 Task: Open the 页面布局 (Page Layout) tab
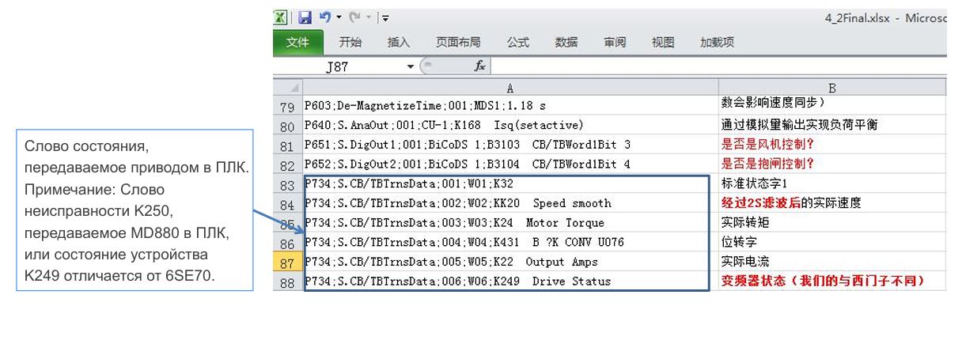tap(458, 43)
